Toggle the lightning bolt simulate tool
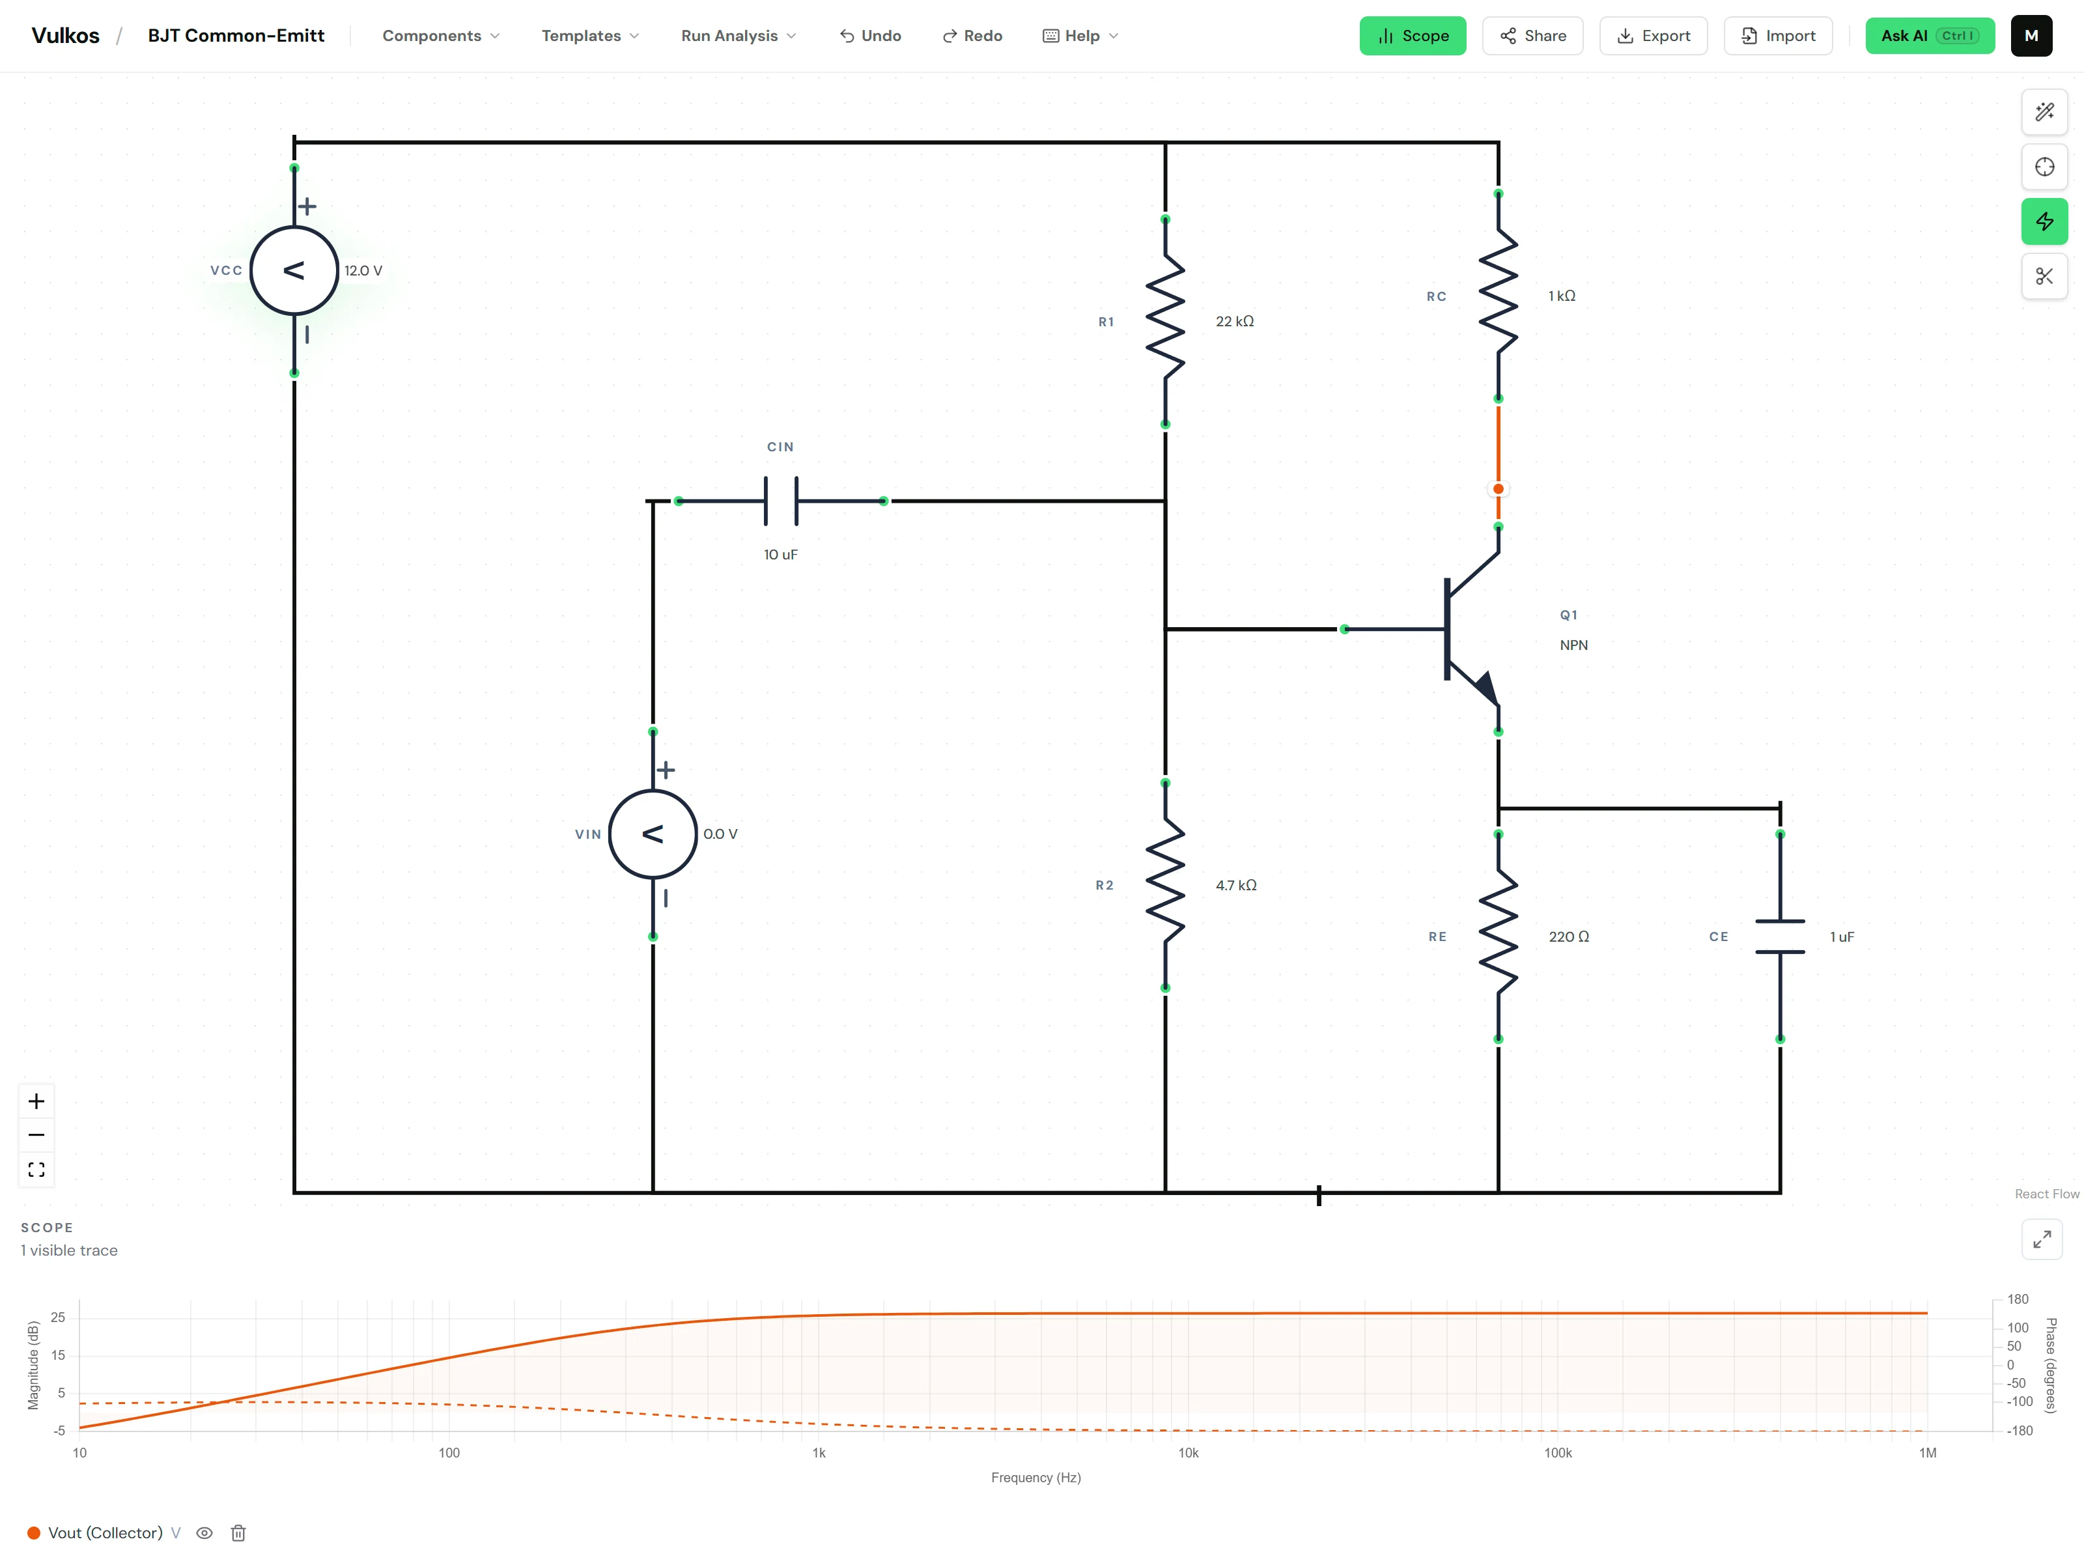This screenshot has height=1563, width=2084. pos(2044,221)
